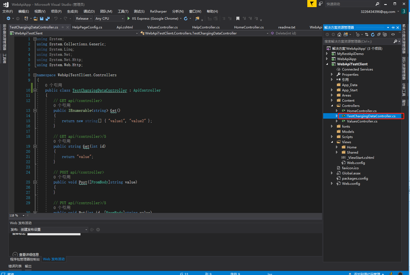The width and height of the screenshot is (410, 275).
Task: Click the Save All multi-disk icon
Action: click(x=48, y=19)
